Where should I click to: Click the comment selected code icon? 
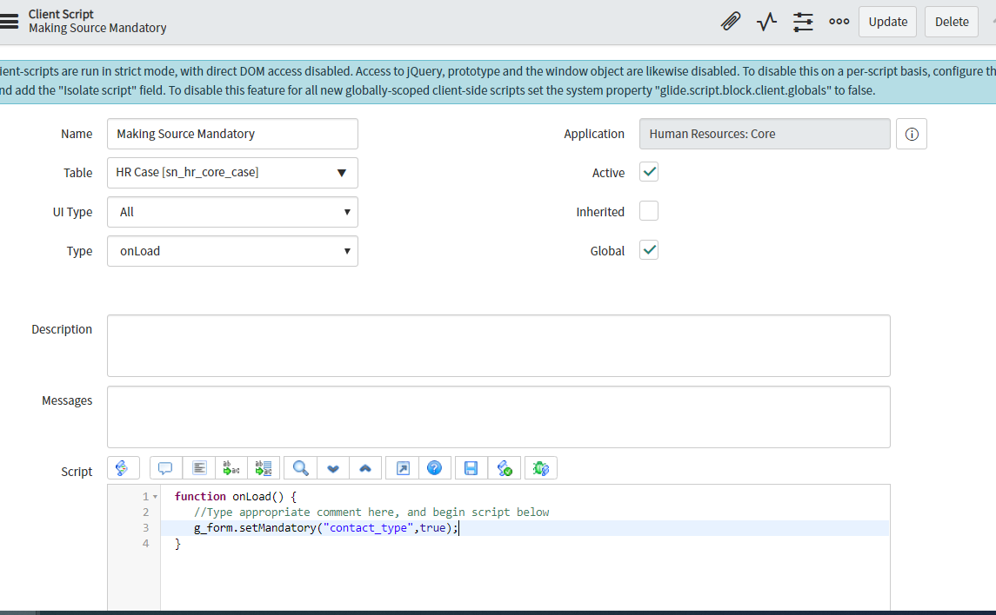(x=165, y=468)
